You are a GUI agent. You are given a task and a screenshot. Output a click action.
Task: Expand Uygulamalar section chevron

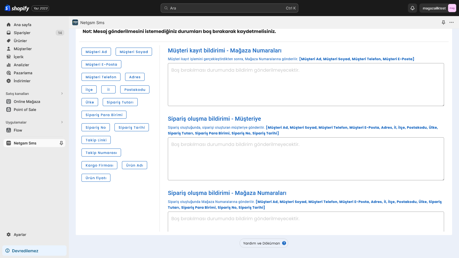62,122
